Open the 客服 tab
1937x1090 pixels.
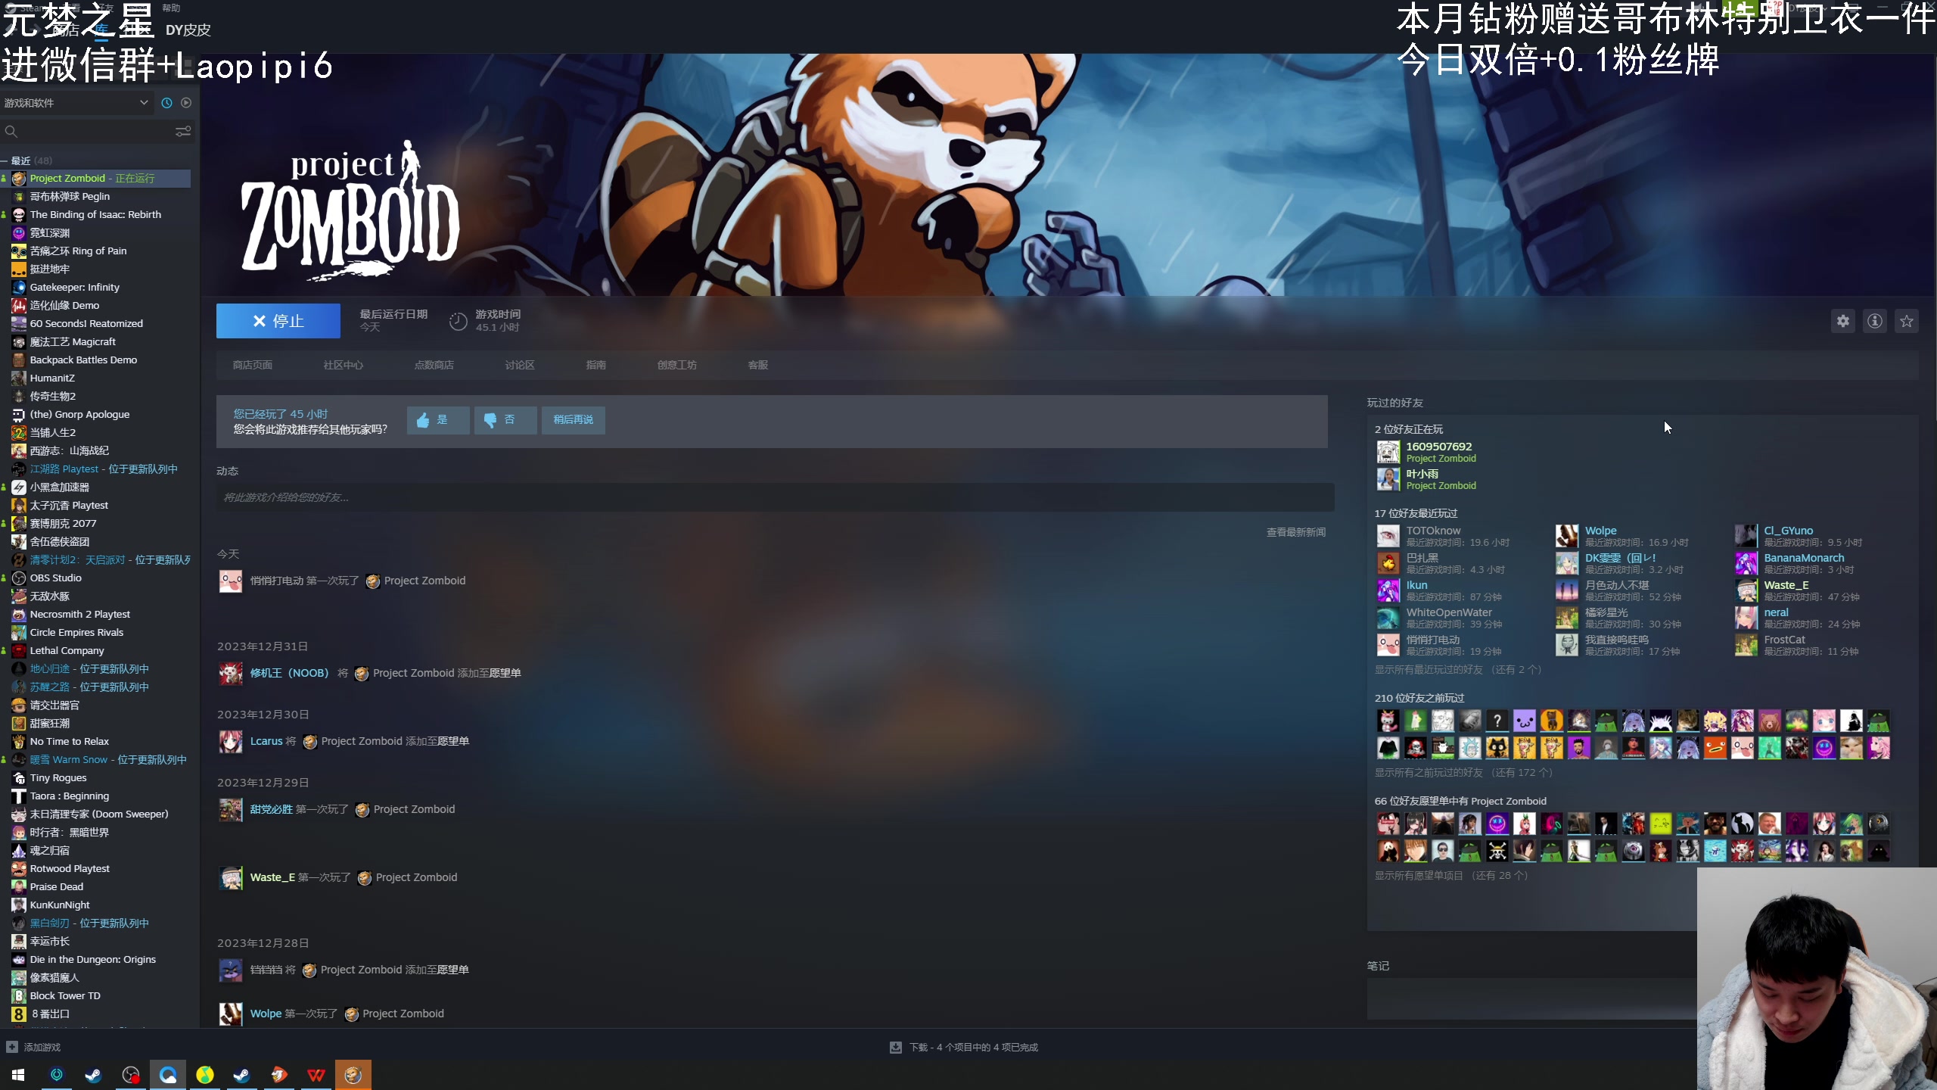(x=758, y=365)
